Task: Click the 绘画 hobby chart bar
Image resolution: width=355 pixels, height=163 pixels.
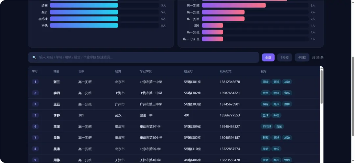Action: [84, 5]
